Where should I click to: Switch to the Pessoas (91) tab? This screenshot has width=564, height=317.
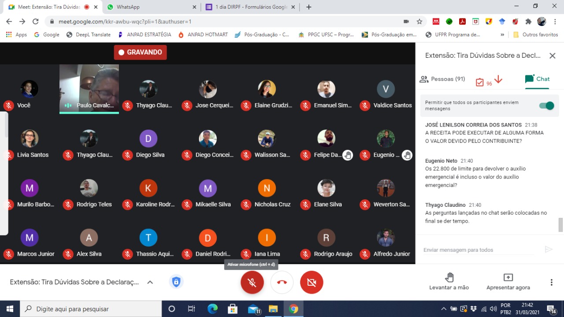tap(442, 79)
